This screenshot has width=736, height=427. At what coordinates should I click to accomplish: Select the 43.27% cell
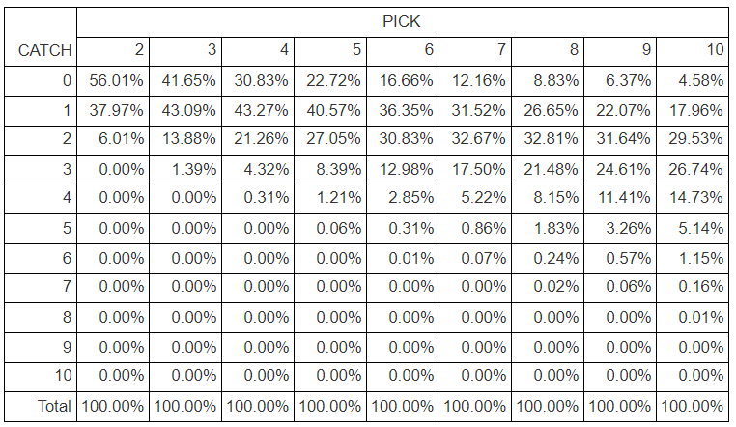[x=258, y=111]
